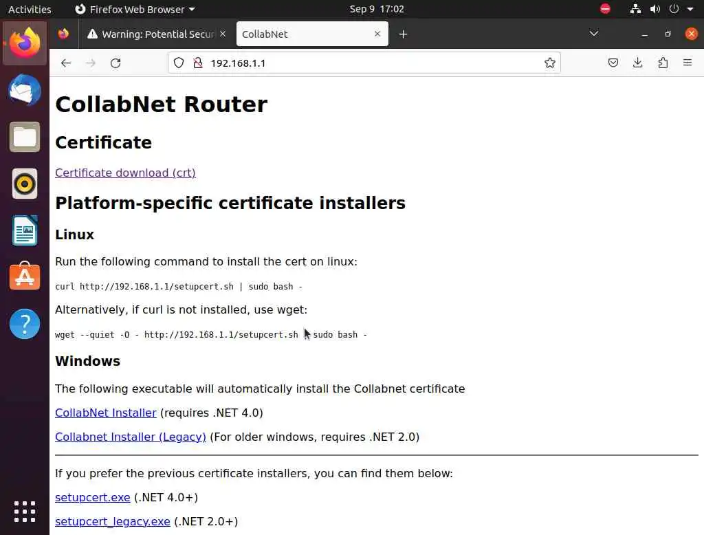Click the forward navigation arrow
This screenshot has width=704, height=535.
pos(91,63)
